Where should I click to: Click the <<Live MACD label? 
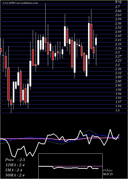coord(108,172)
